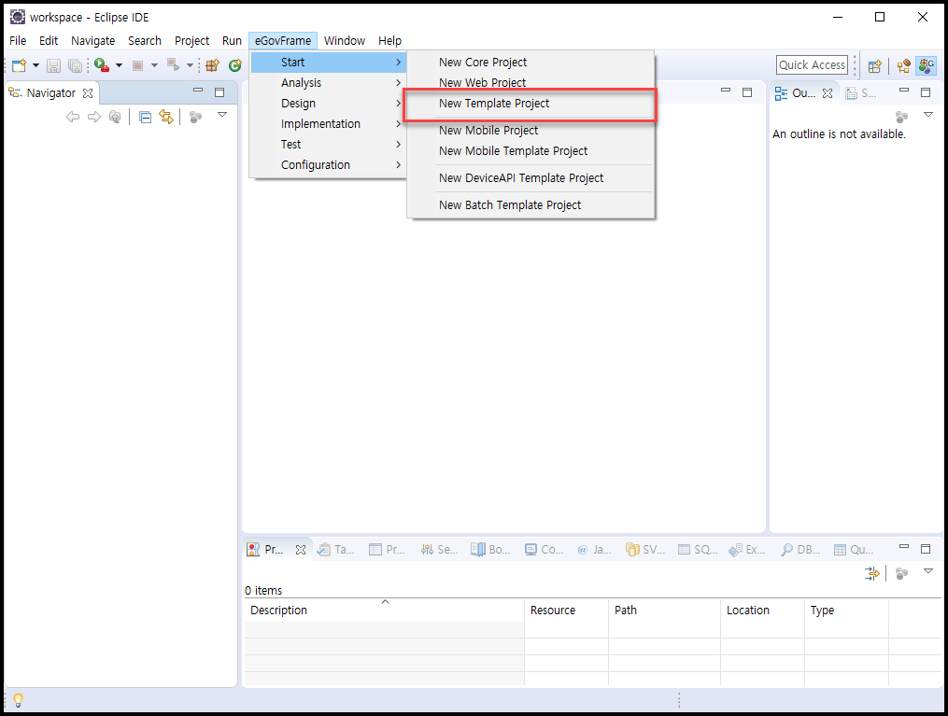Click the green C new class icon
The width and height of the screenshot is (948, 716).
point(234,65)
